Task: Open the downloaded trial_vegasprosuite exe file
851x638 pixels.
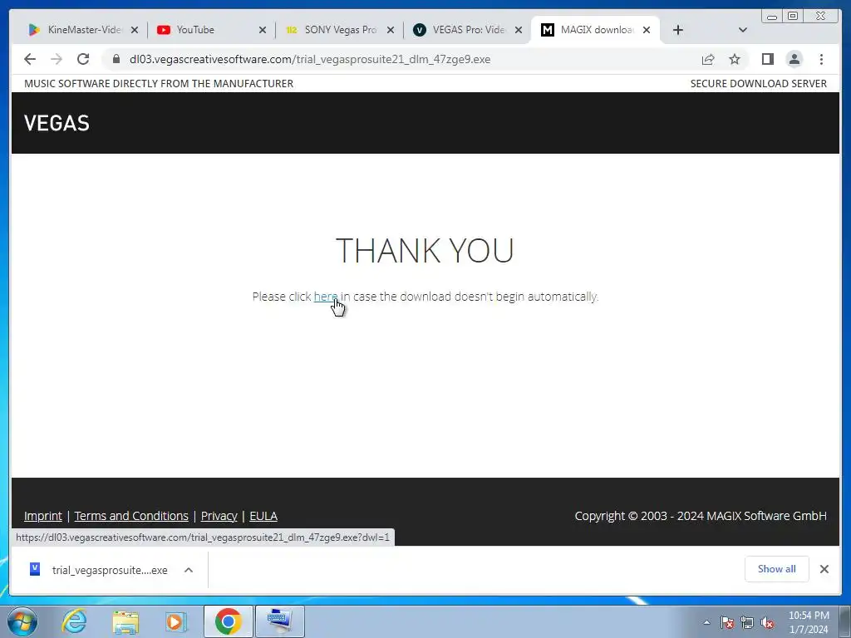Action: 98,570
